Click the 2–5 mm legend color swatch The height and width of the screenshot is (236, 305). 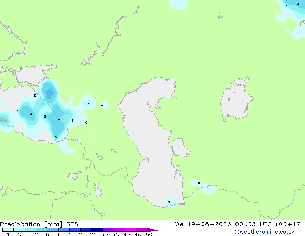pyautogui.click(x=41, y=230)
